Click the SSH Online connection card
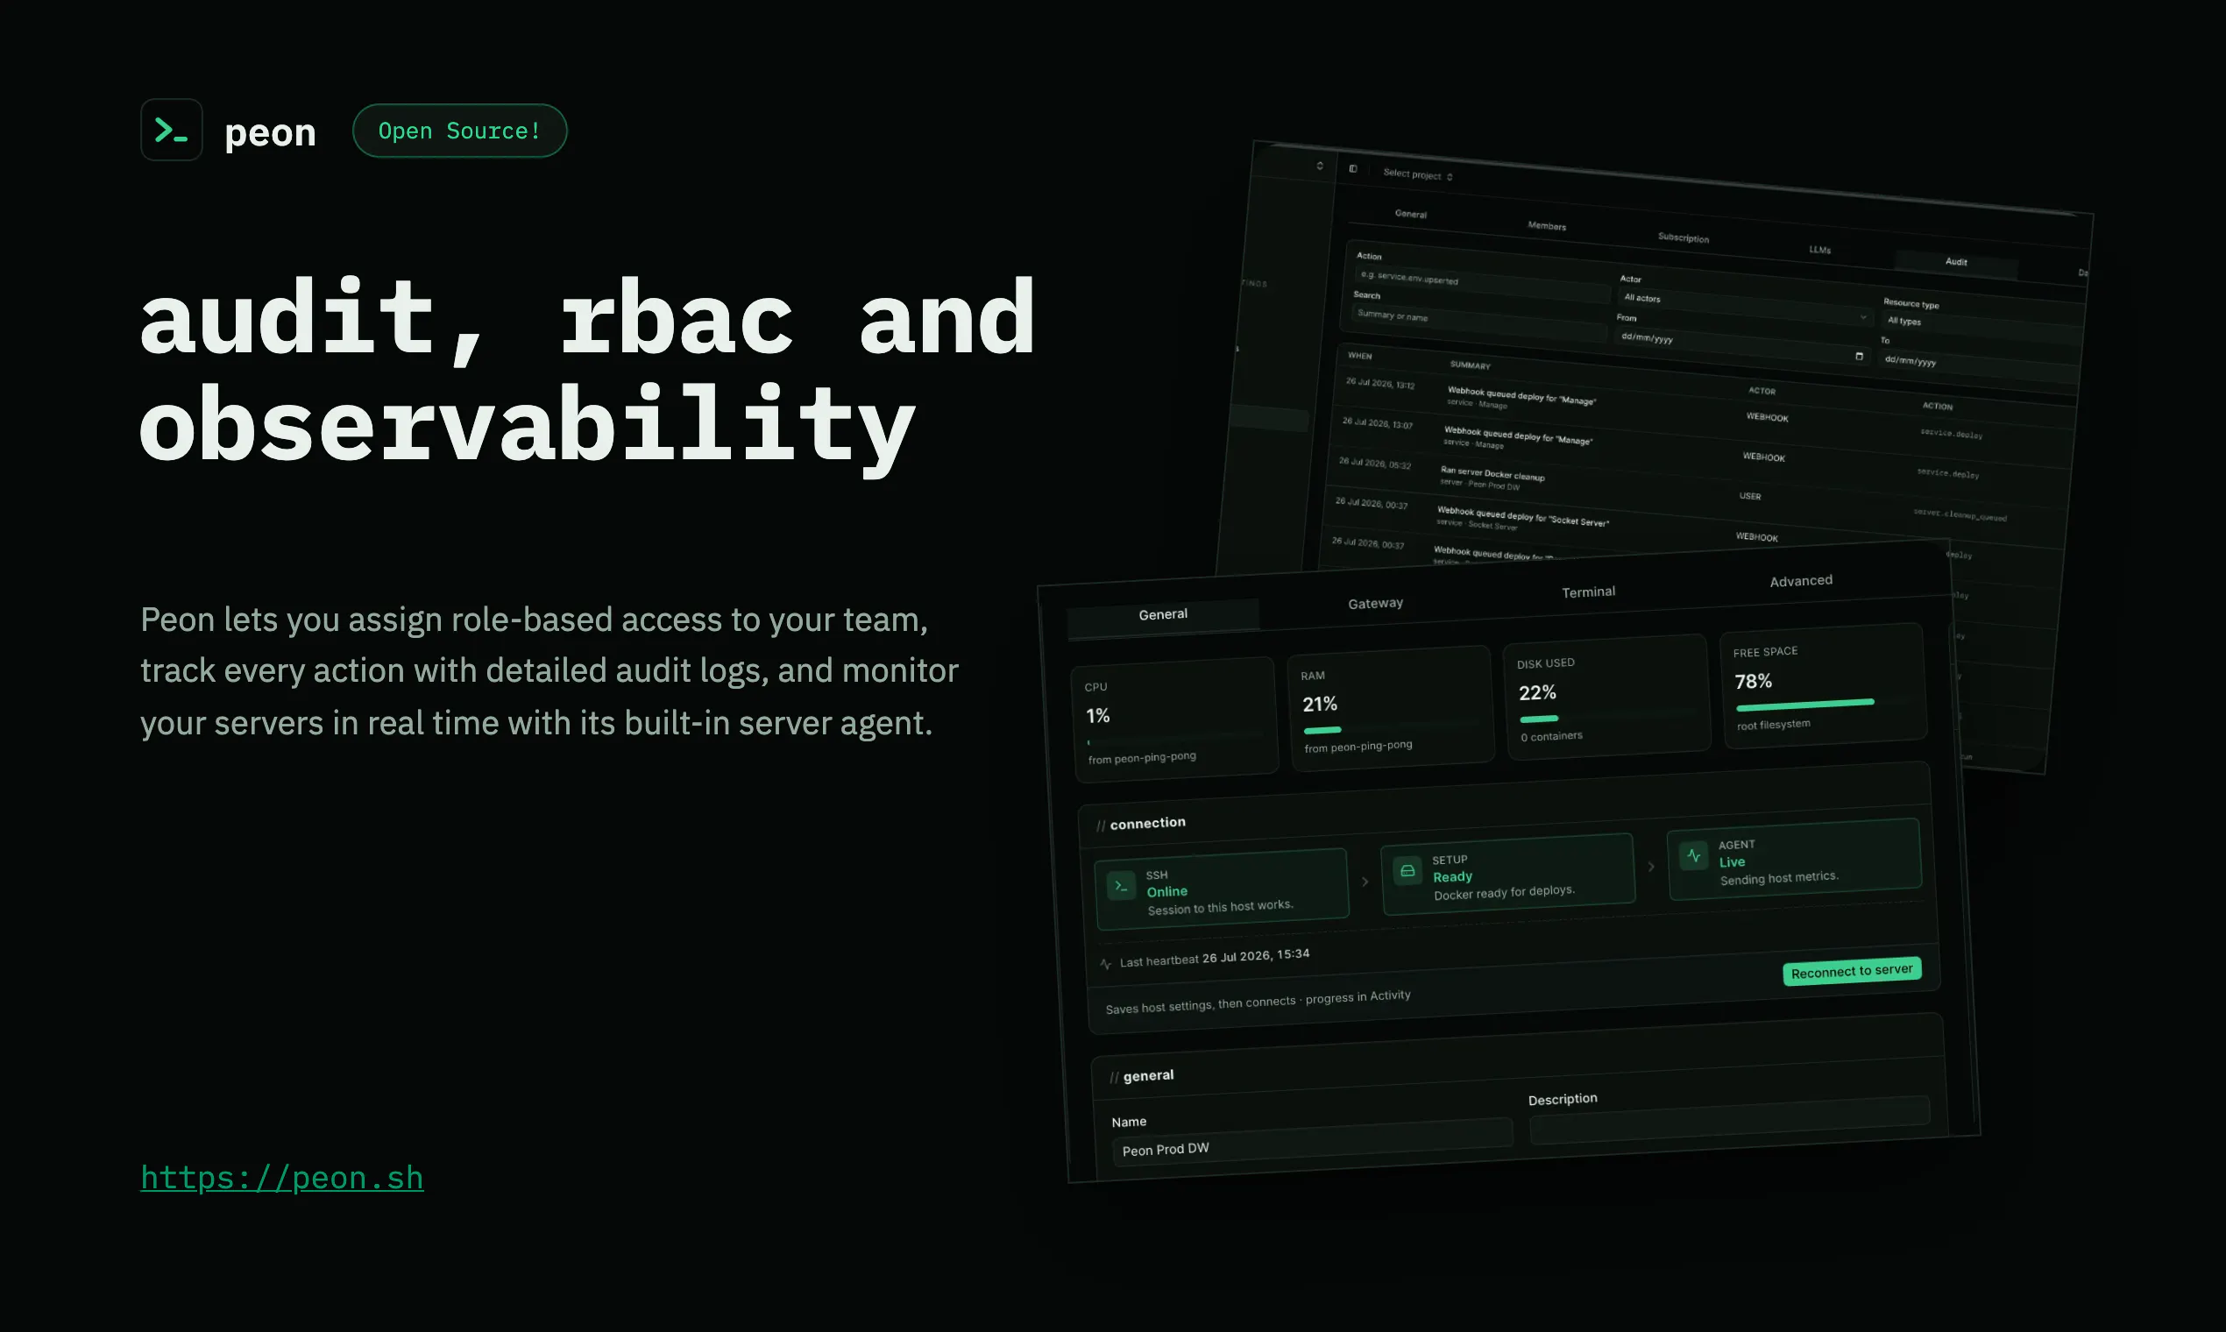The height and width of the screenshot is (1332, 2226). tap(1222, 889)
